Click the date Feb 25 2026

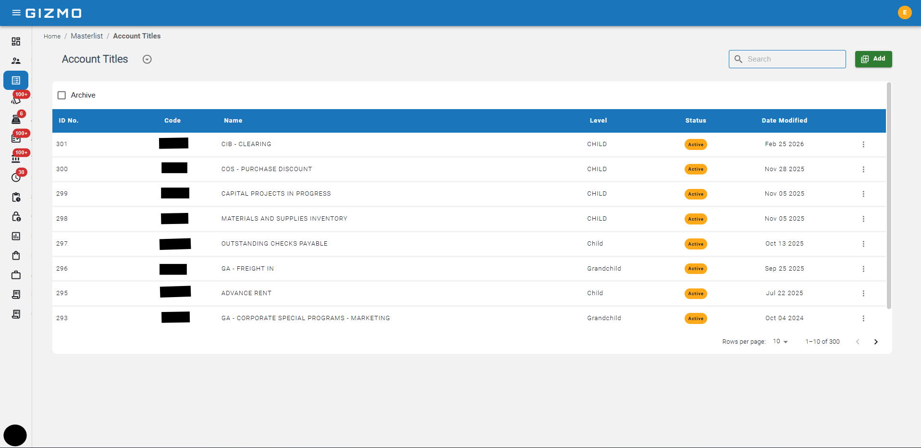(x=785, y=144)
